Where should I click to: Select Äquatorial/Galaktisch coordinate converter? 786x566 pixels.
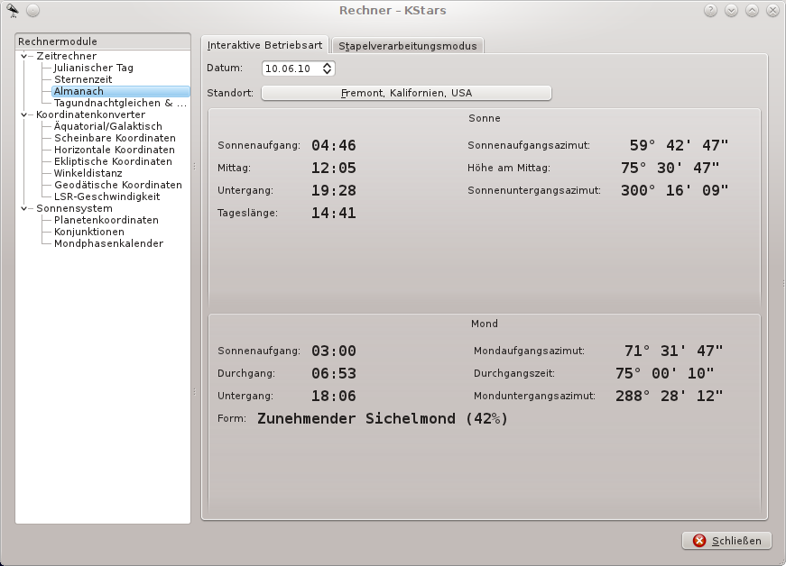(107, 126)
